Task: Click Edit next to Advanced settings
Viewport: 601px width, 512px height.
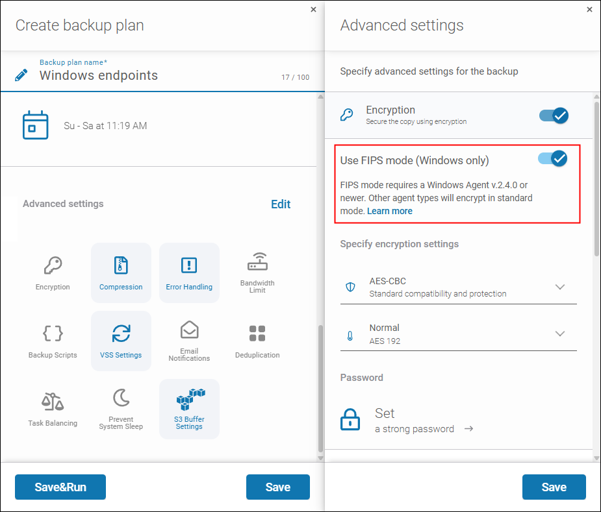Action: pyautogui.click(x=281, y=204)
